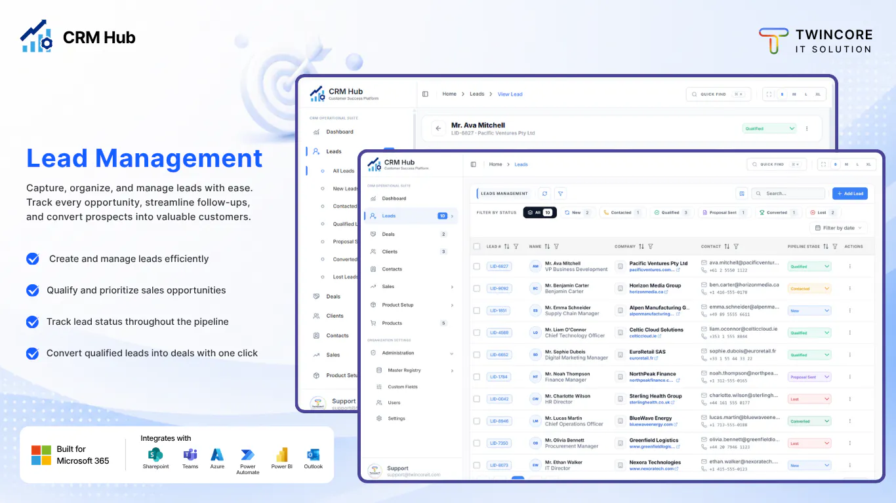The image size is (896, 503).
Task: Open Contacted stage dropdown for Benjamin Carter
Action: [x=809, y=289]
